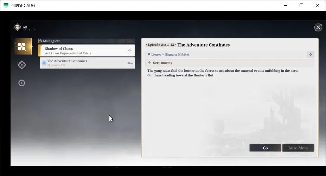Close the 24095PCADG window
This screenshot has height=176, width=326.
pos(317,5)
